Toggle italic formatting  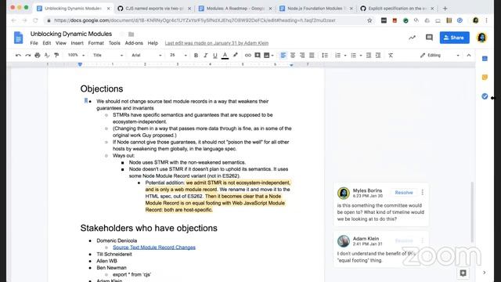click(205, 56)
